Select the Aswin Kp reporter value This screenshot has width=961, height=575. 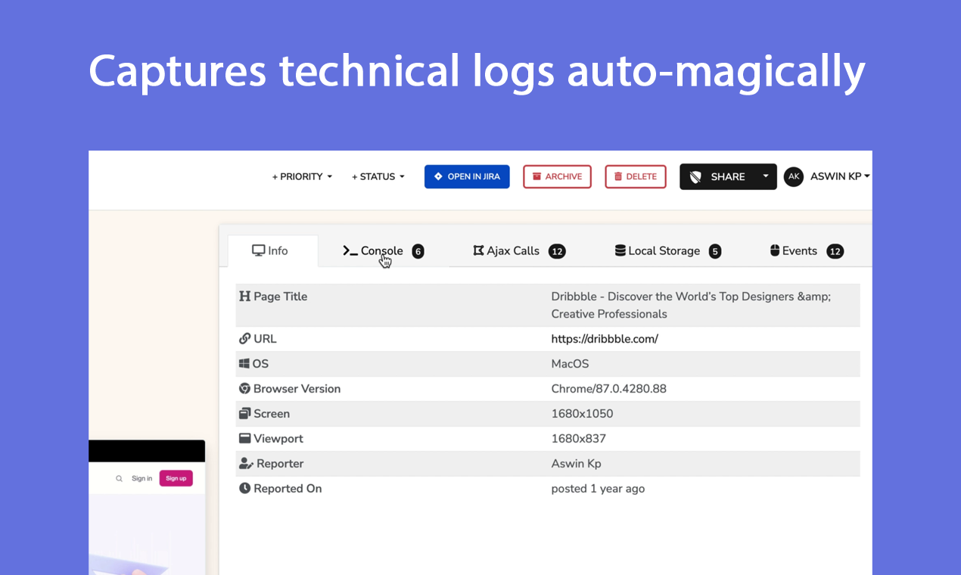tap(576, 464)
